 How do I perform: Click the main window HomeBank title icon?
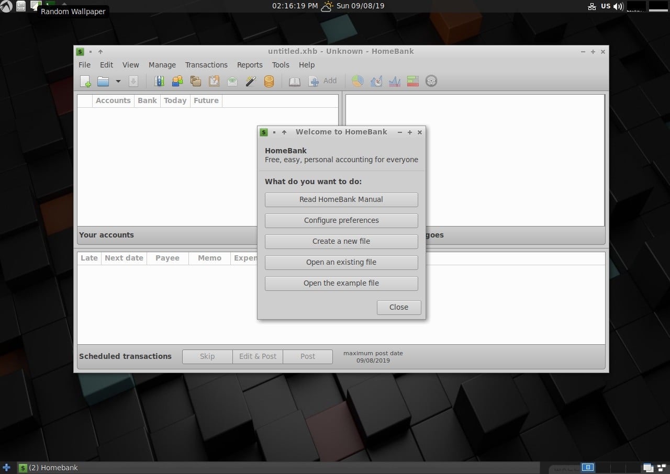pyautogui.click(x=80, y=52)
